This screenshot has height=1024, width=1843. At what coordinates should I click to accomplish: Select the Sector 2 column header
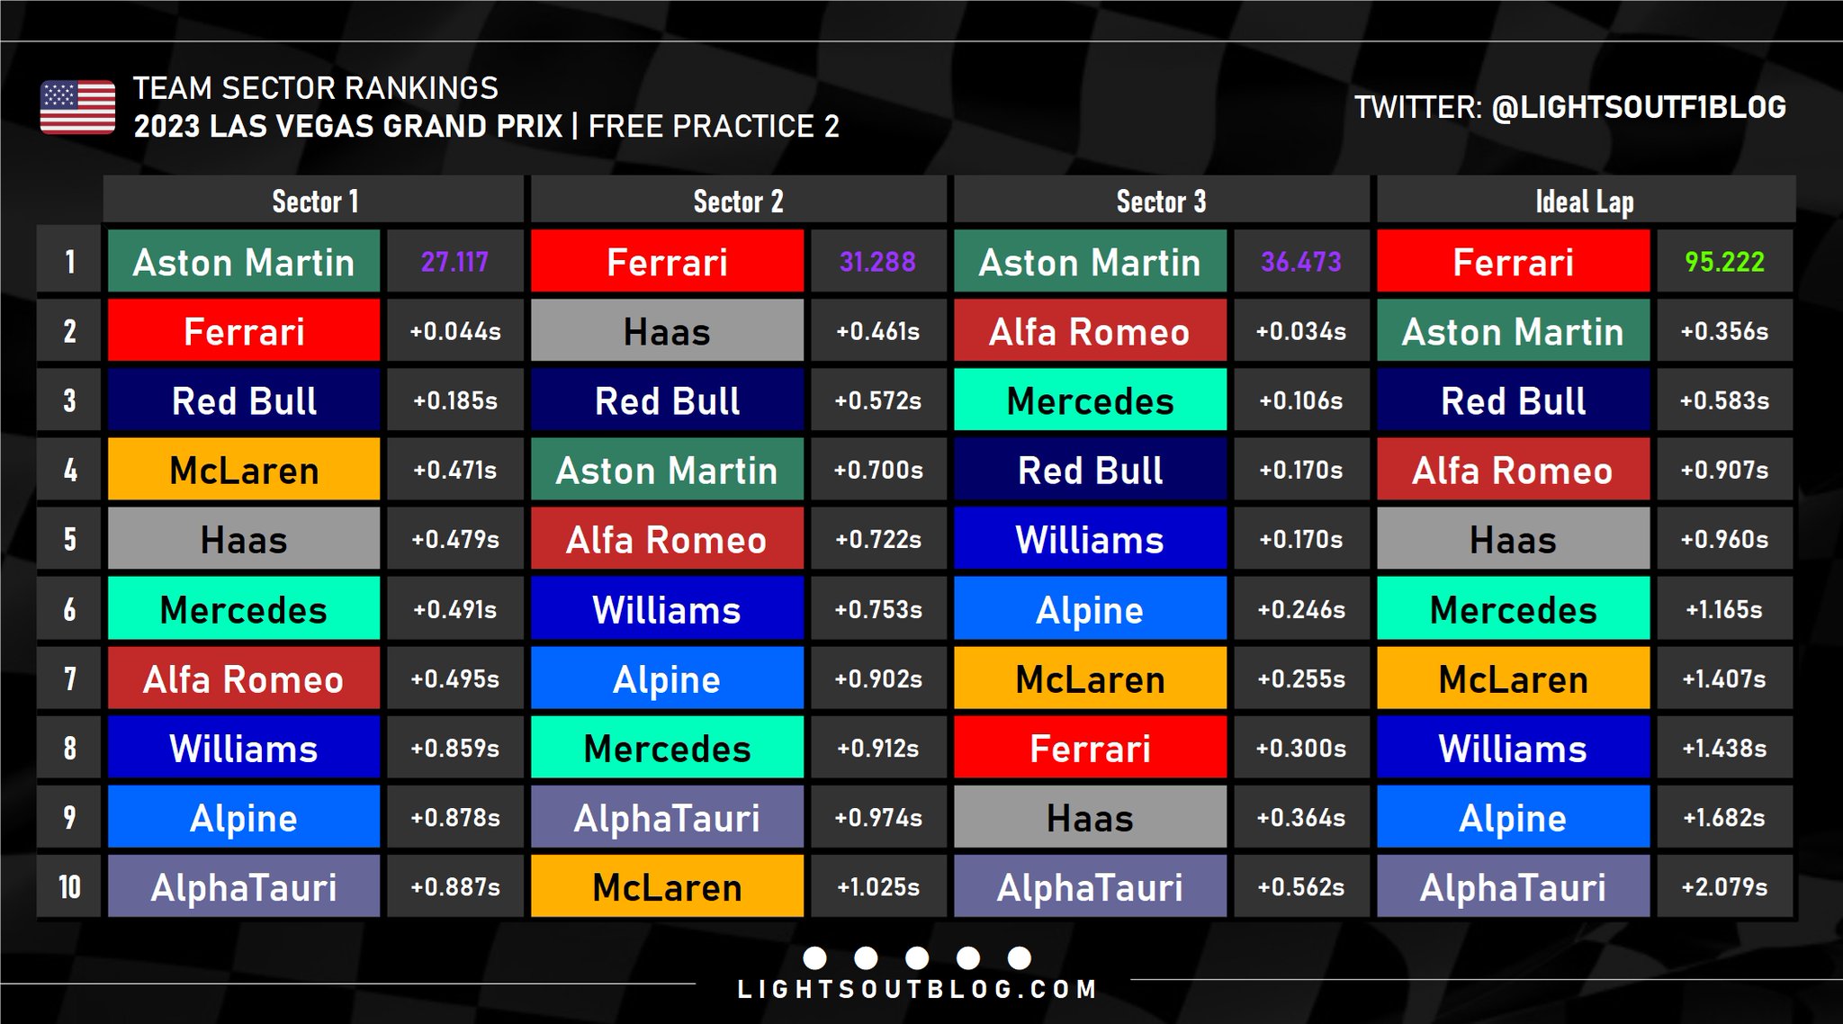[x=738, y=200]
